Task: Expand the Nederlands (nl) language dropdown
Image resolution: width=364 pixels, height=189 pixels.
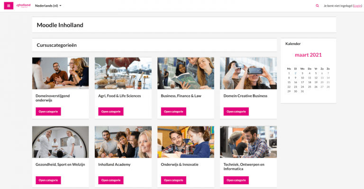Action: [48, 6]
